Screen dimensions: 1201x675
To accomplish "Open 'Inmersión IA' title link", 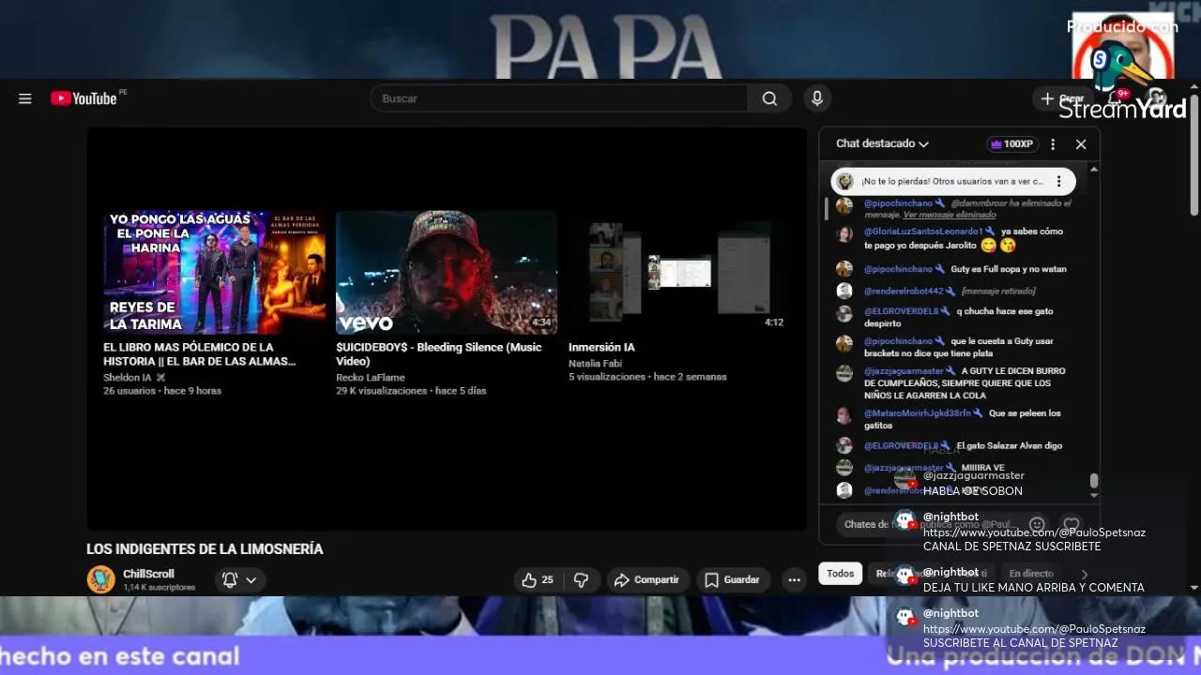I will [601, 347].
